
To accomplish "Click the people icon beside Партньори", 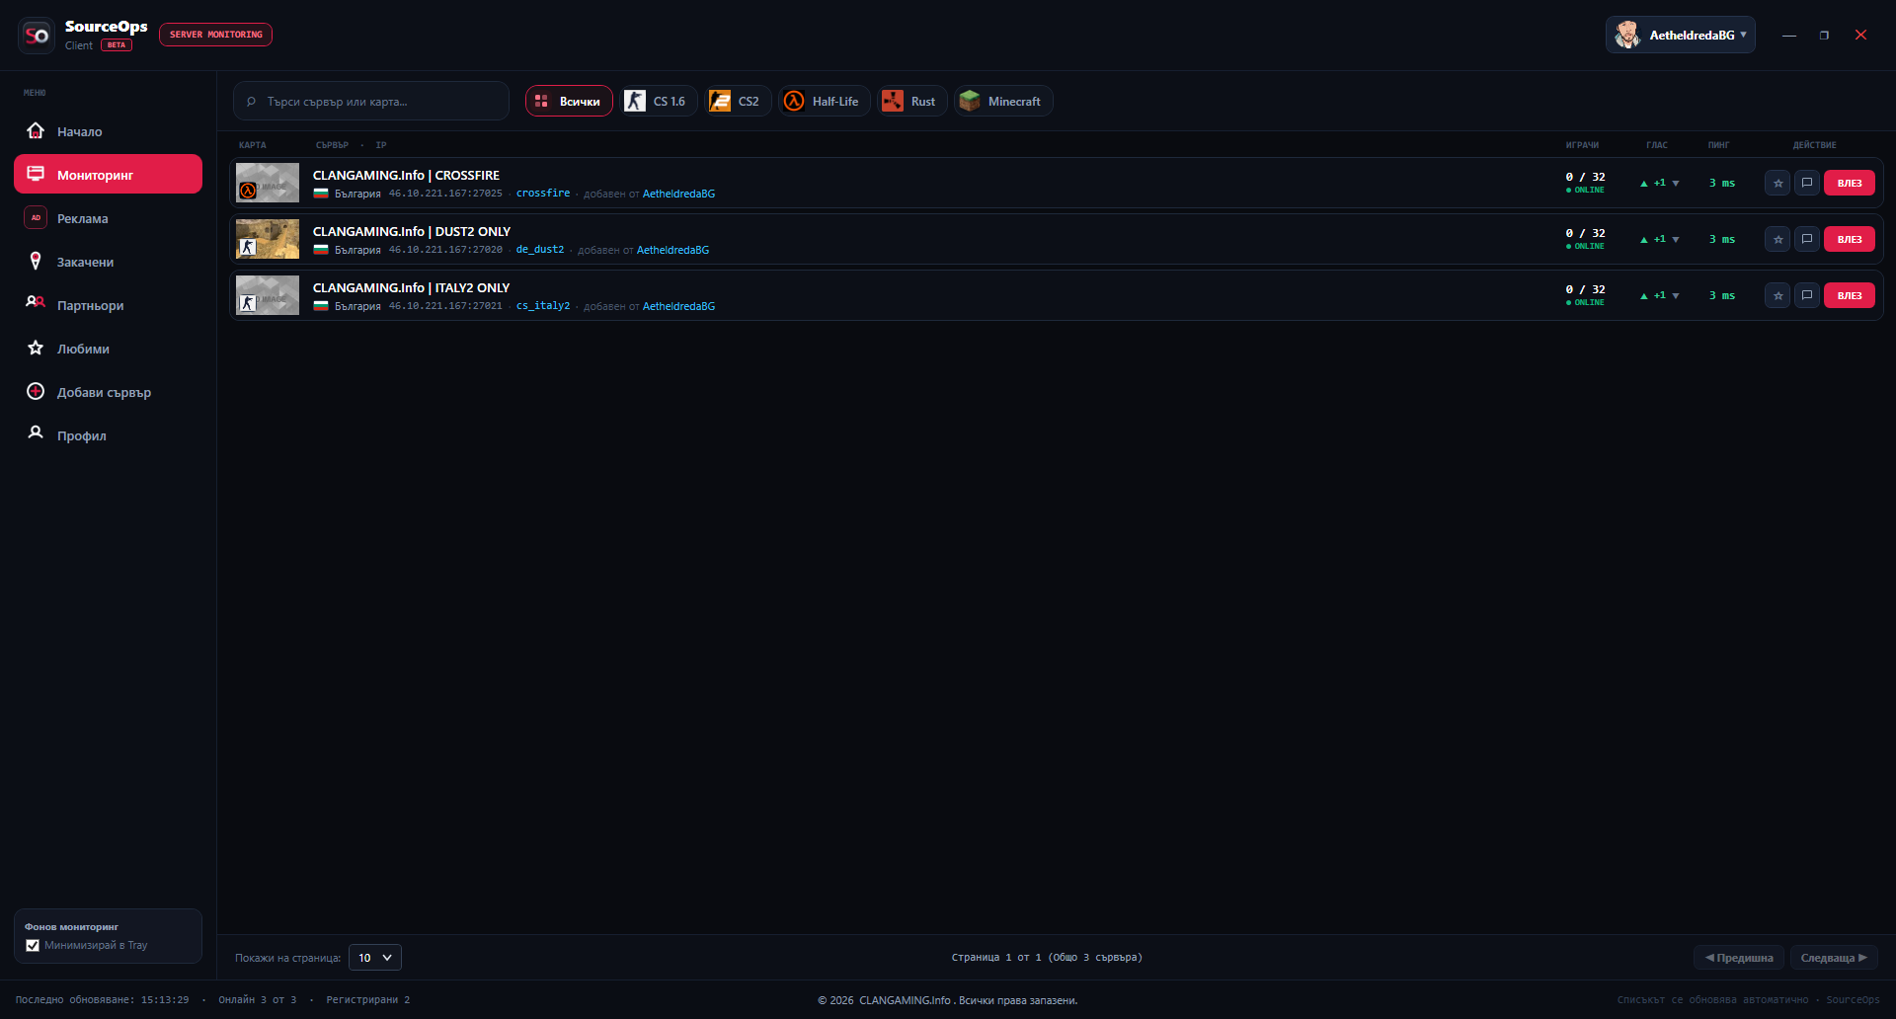I will click(36, 304).
